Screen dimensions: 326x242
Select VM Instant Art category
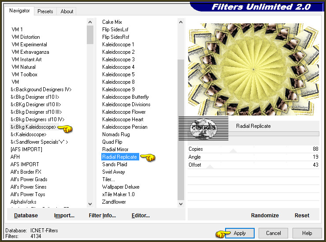[x=26, y=60]
